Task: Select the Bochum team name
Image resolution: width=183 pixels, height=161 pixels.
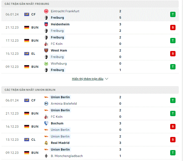Action: click(x=57, y=123)
